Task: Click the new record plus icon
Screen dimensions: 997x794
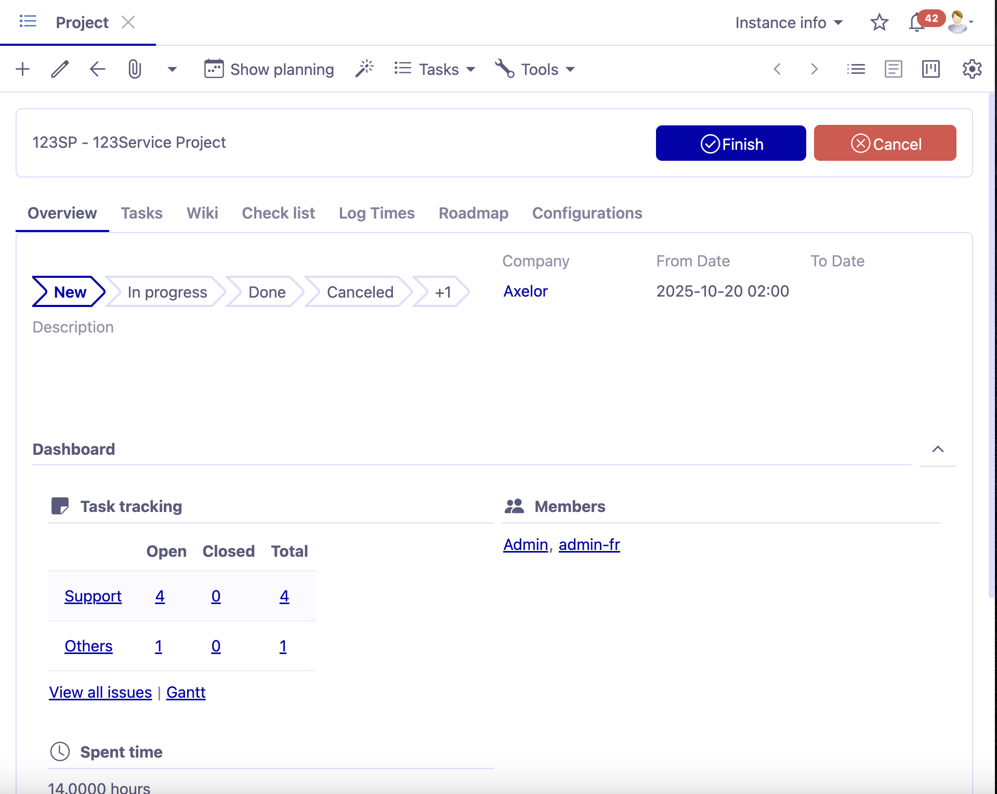Action: [x=22, y=69]
